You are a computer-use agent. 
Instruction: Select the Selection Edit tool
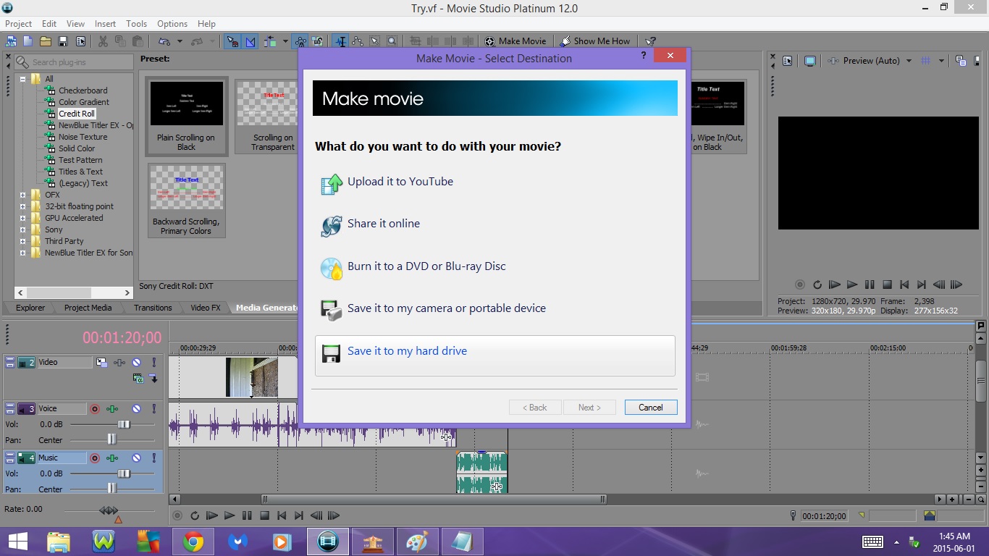coord(374,41)
